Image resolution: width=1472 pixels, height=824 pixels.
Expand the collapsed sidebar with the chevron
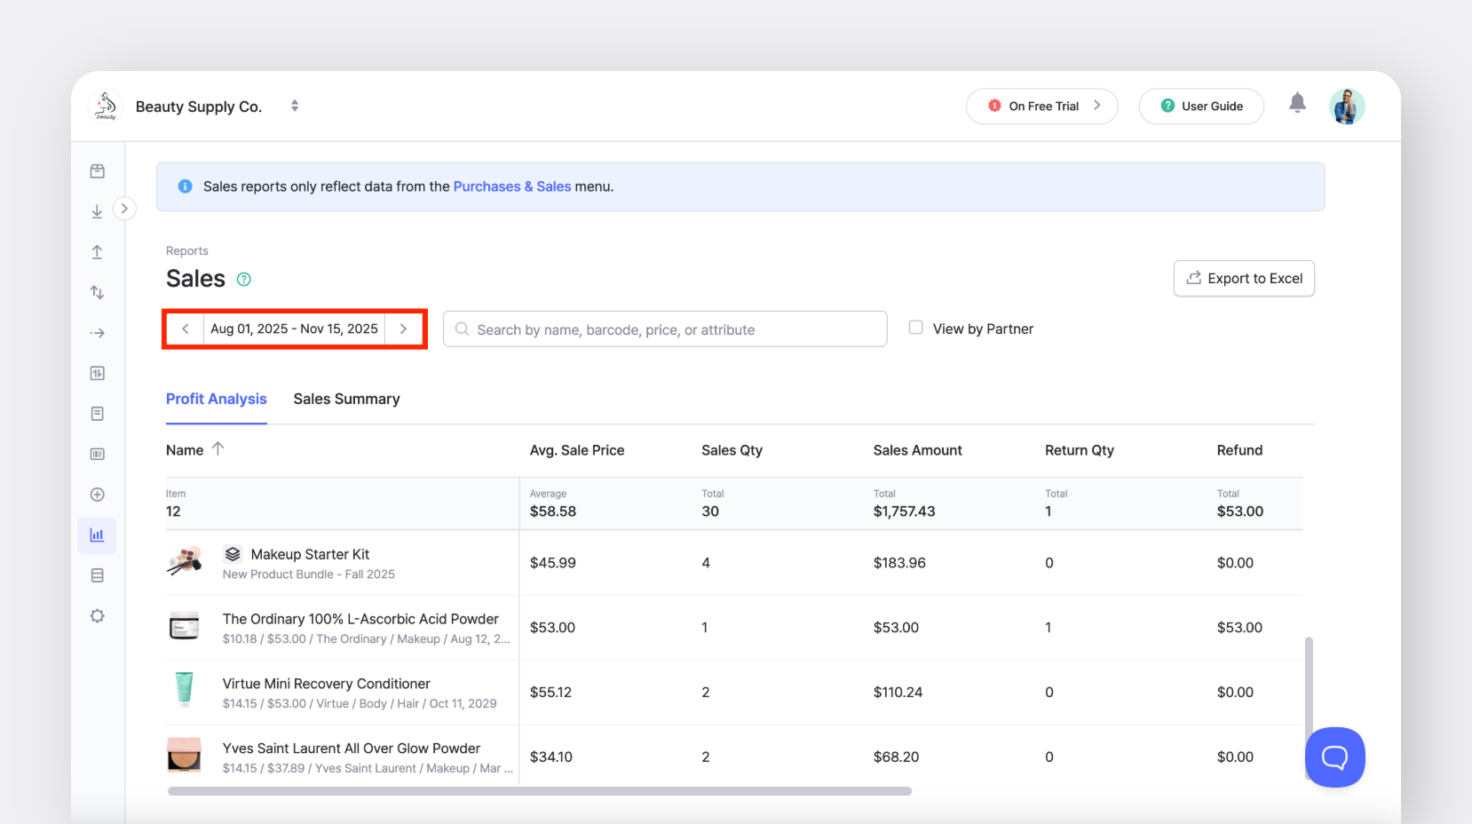point(124,208)
